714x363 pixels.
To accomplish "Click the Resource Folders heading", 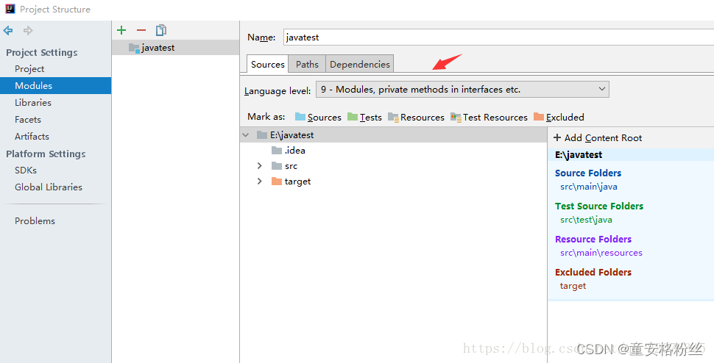I will coord(593,240).
